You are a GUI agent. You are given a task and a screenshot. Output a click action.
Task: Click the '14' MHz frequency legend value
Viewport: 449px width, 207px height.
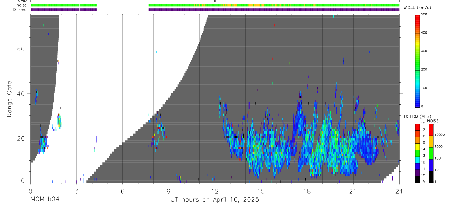point(423,149)
